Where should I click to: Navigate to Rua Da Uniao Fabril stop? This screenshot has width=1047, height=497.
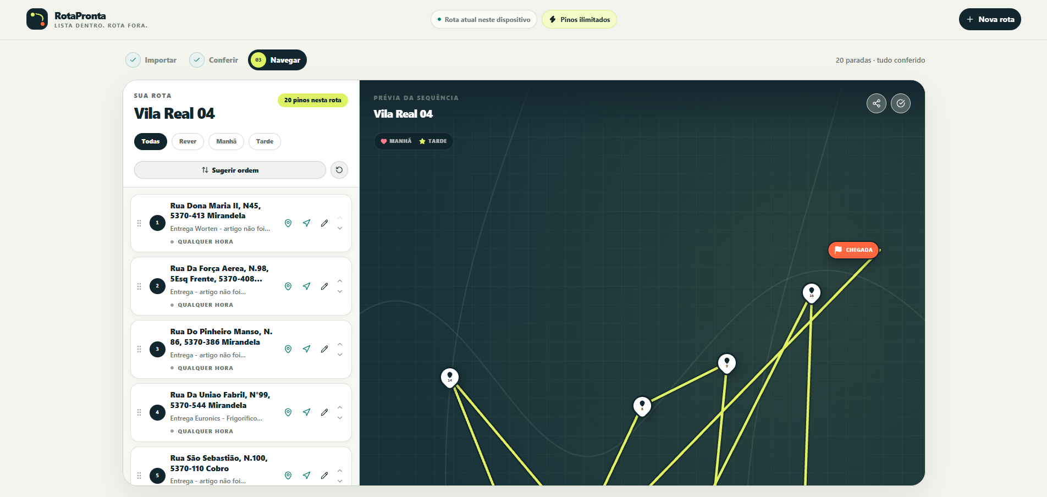(x=306, y=412)
